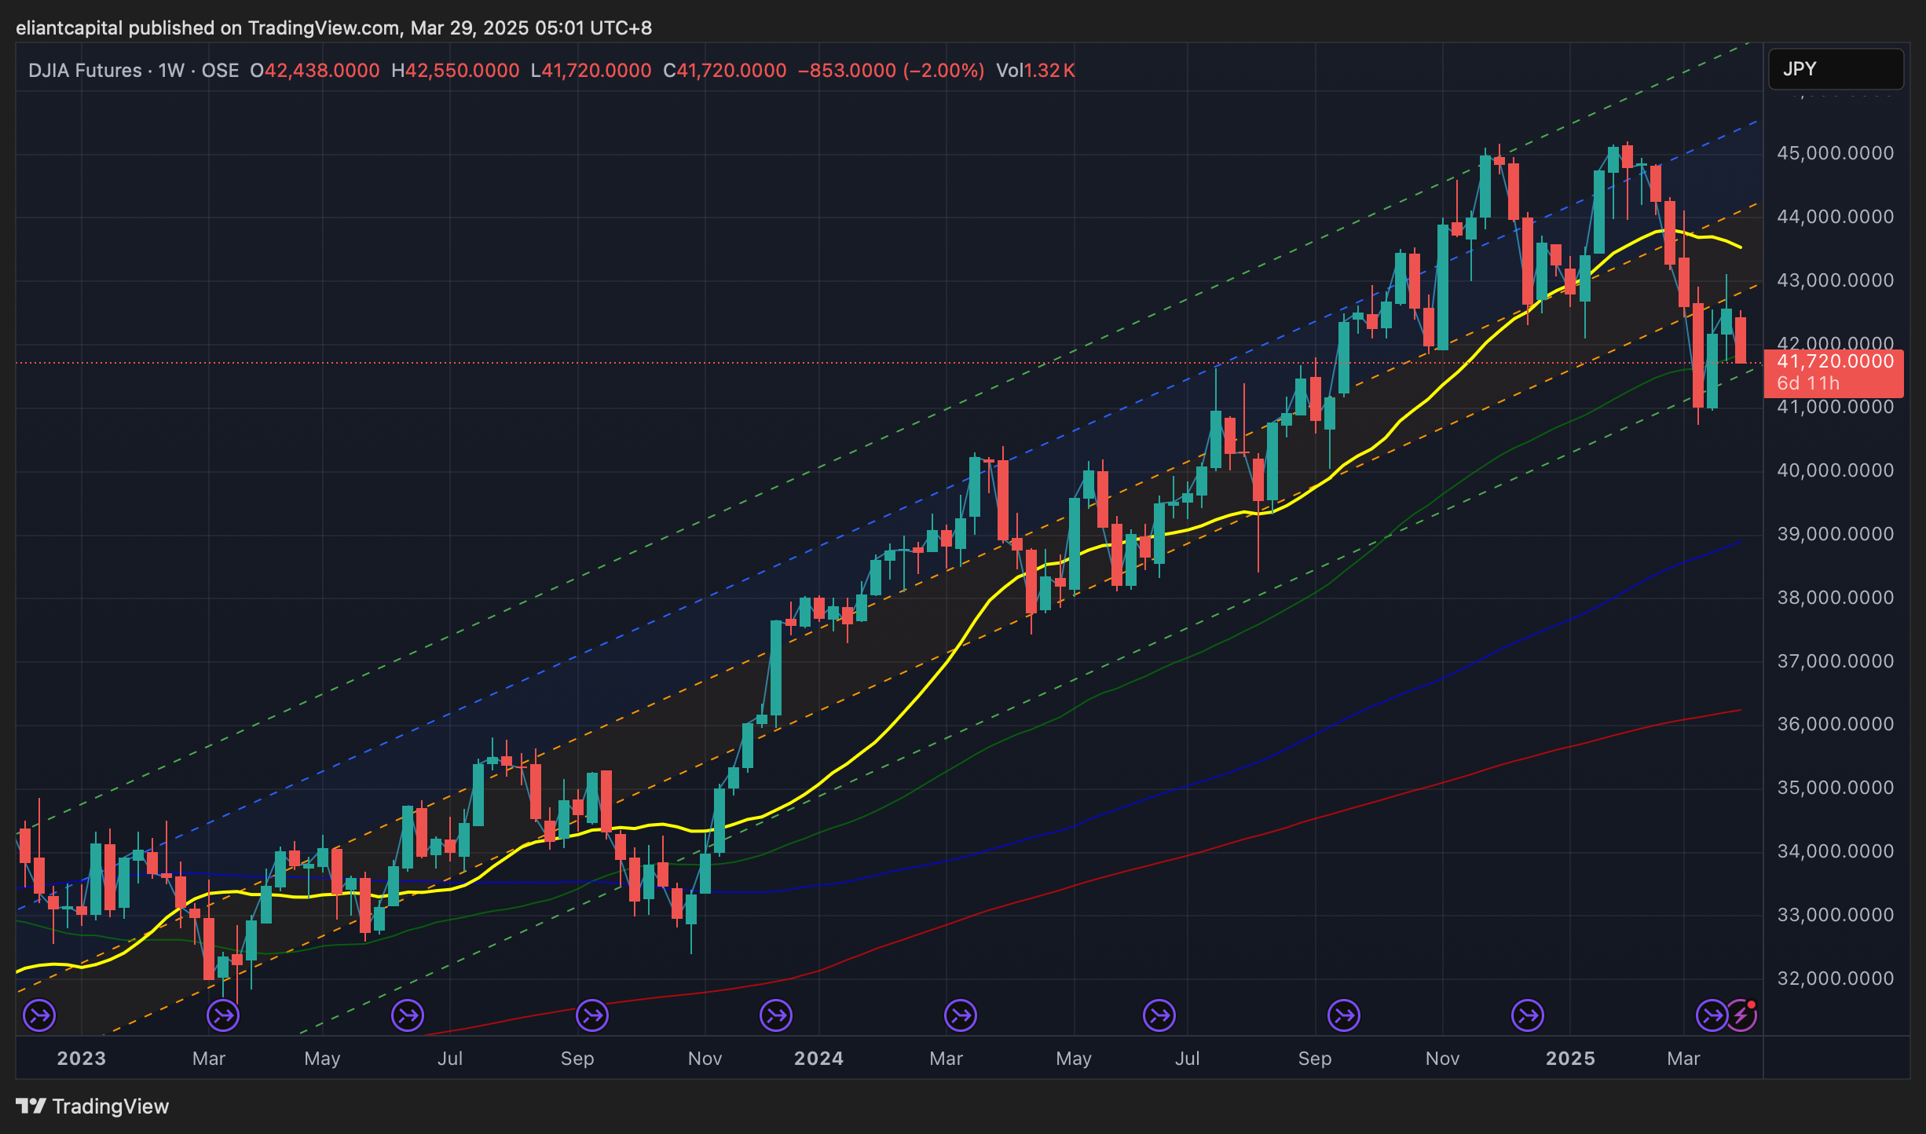Click the rollover icon above Mar 2024
Viewport: 1926px width, 1134px height.
961,1015
